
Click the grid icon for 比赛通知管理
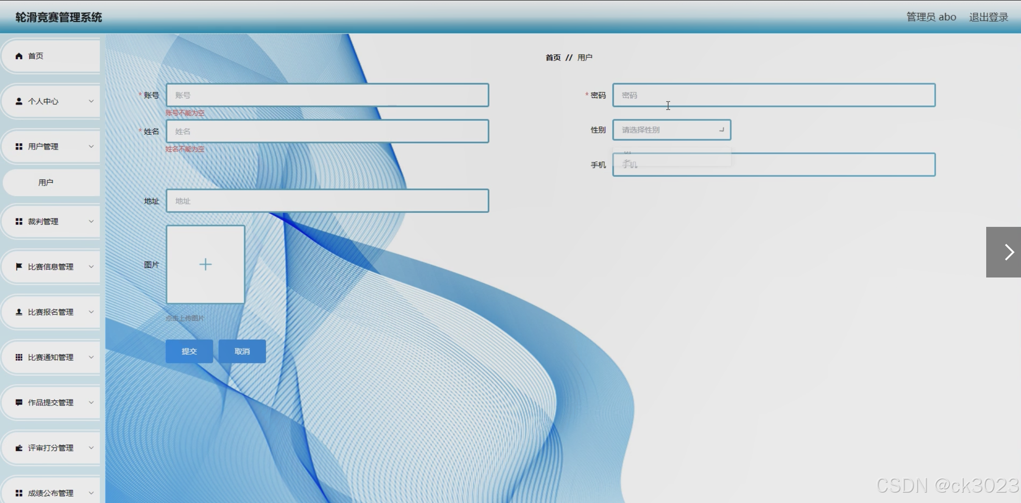pos(19,357)
